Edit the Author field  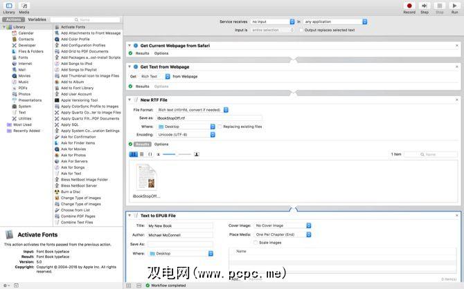click(180, 235)
